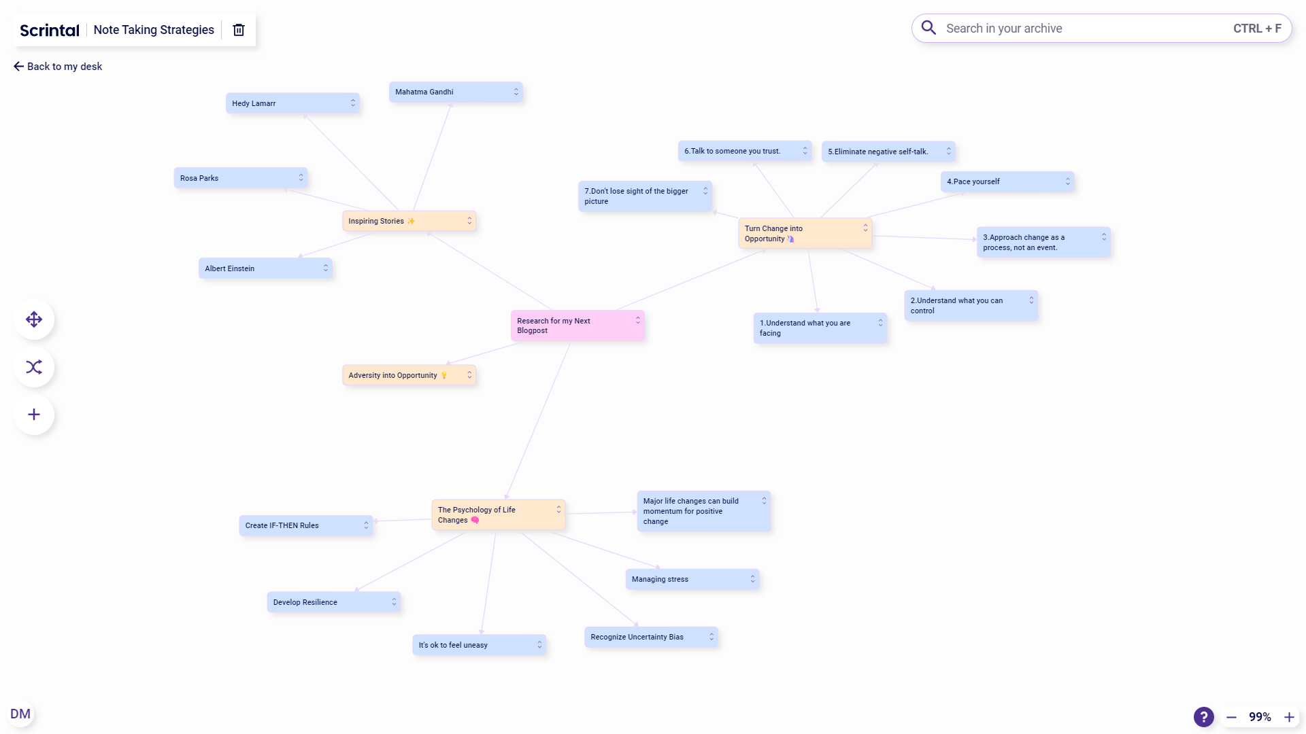Click the search magnifier icon

pyautogui.click(x=928, y=28)
